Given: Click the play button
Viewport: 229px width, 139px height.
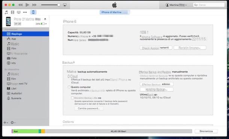Looking at the screenshot, I should click(27, 5).
